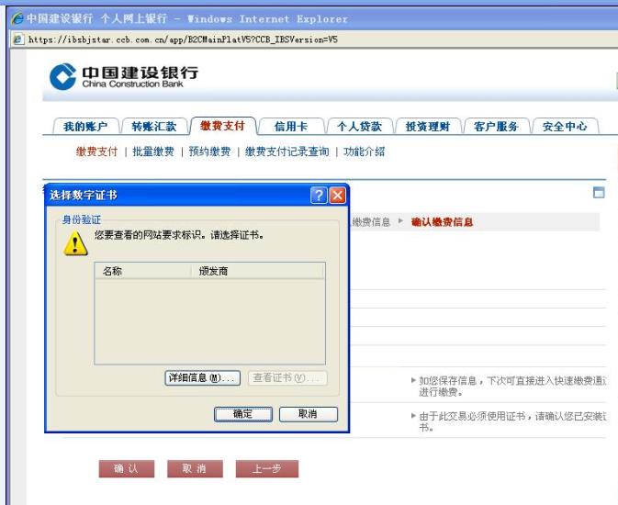Click the Internet Explorer icon in title bar

17,18
